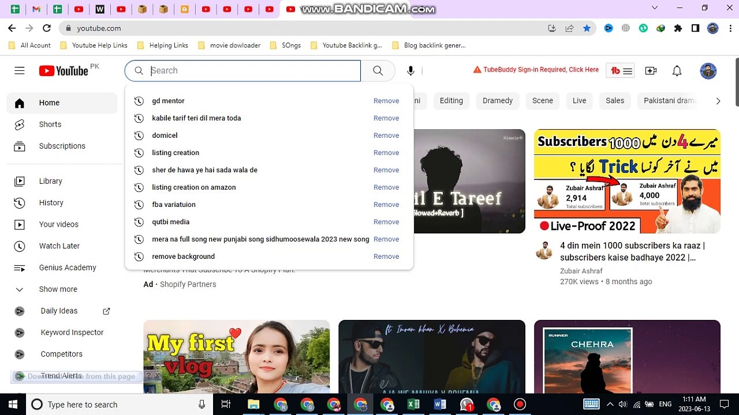739x415 pixels.
Task: Filter by the Dramedy chip
Action: click(498, 100)
